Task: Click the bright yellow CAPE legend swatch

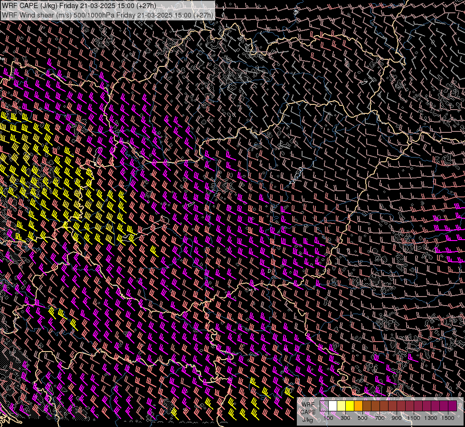Action: (x=350, y=406)
